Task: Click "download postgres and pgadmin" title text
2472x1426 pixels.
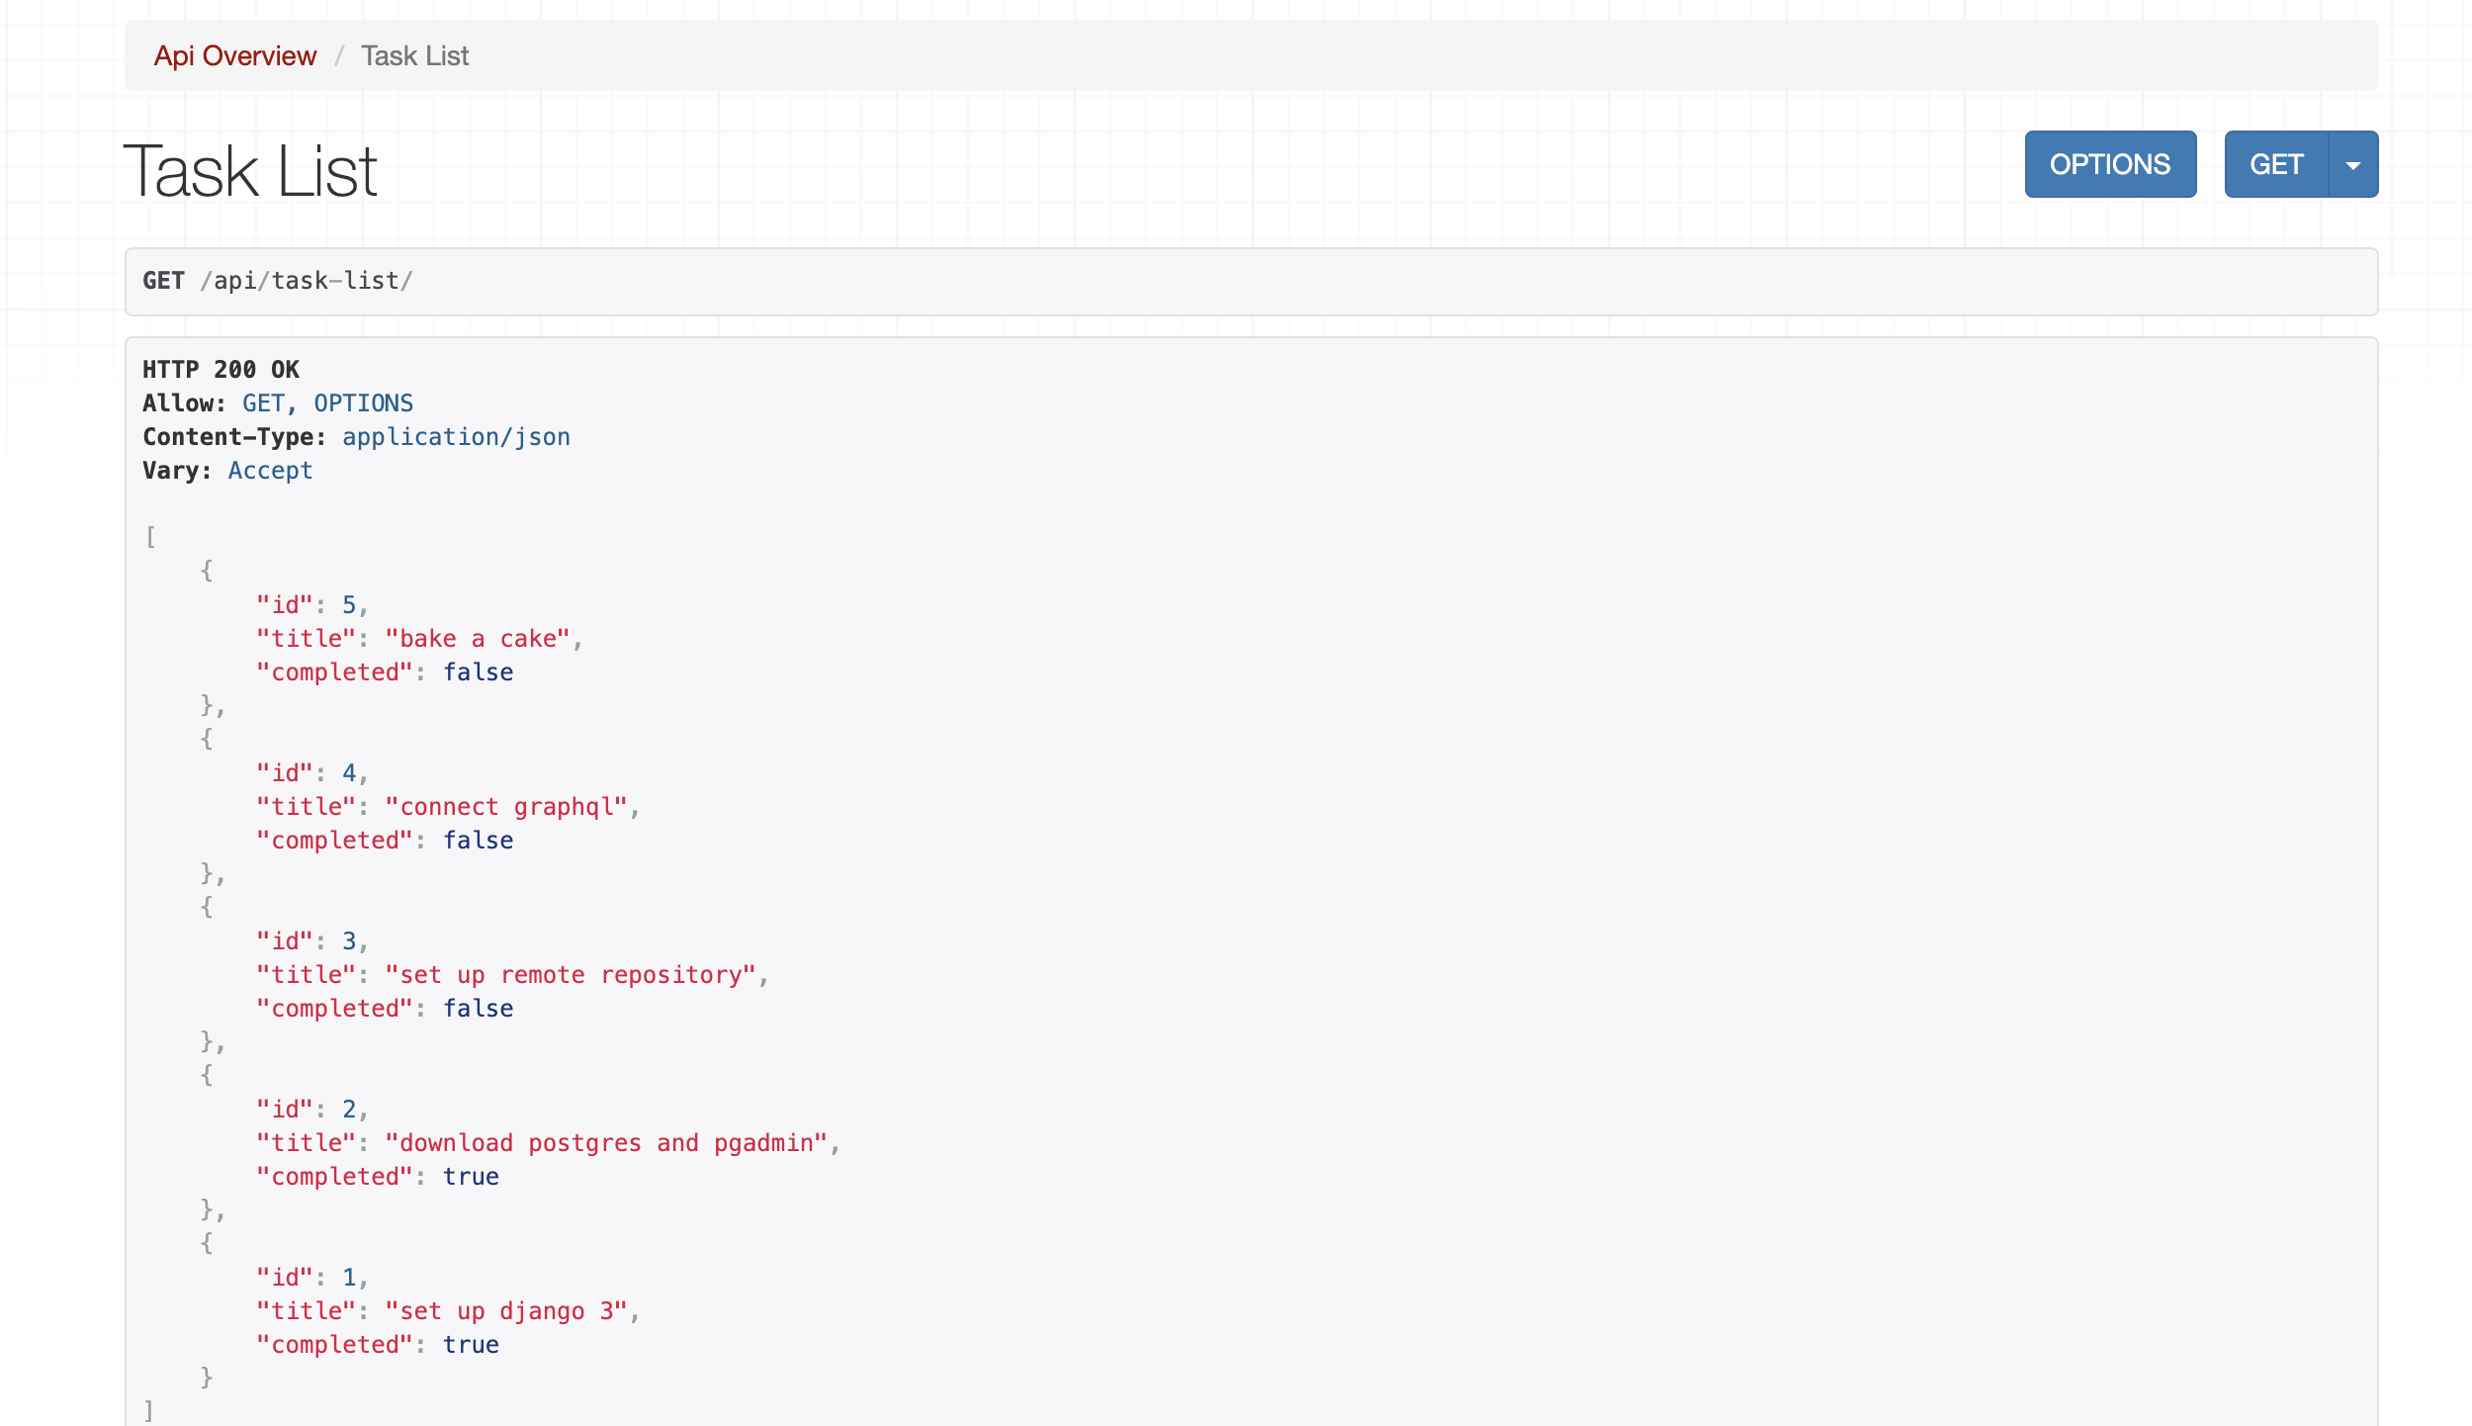Action: [x=606, y=1143]
